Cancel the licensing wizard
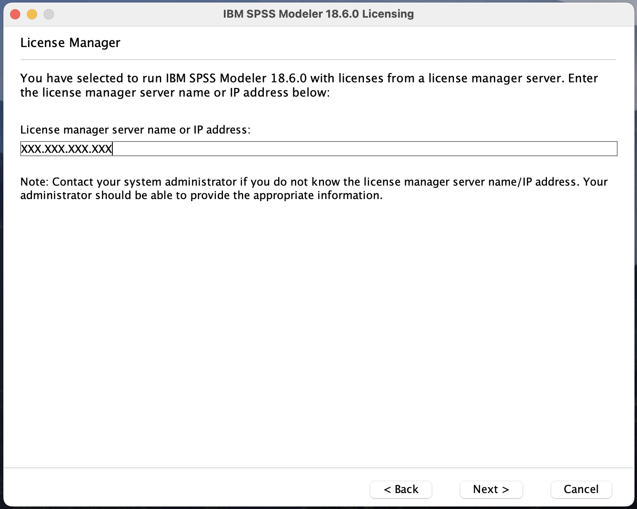This screenshot has height=509, width=637. pos(581,489)
